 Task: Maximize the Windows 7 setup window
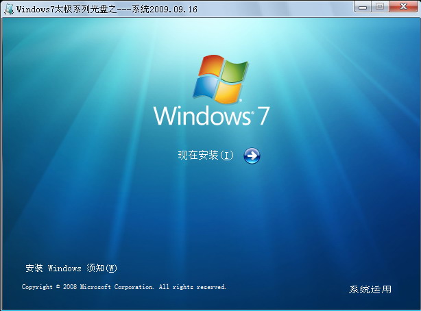(380, 7)
